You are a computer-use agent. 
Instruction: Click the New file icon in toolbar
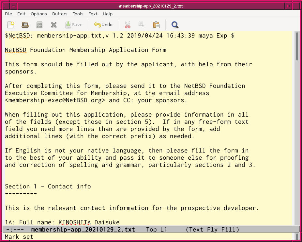[11, 24]
